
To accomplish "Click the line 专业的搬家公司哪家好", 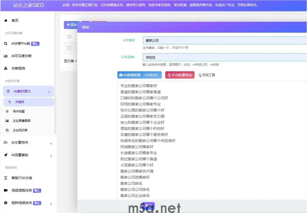I will click(x=139, y=86).
